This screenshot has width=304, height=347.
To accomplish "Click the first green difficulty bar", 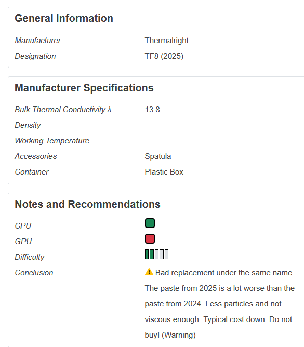I will point(147,254).
